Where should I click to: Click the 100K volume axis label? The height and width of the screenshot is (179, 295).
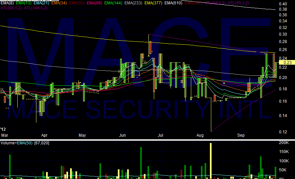coord(284,161)
